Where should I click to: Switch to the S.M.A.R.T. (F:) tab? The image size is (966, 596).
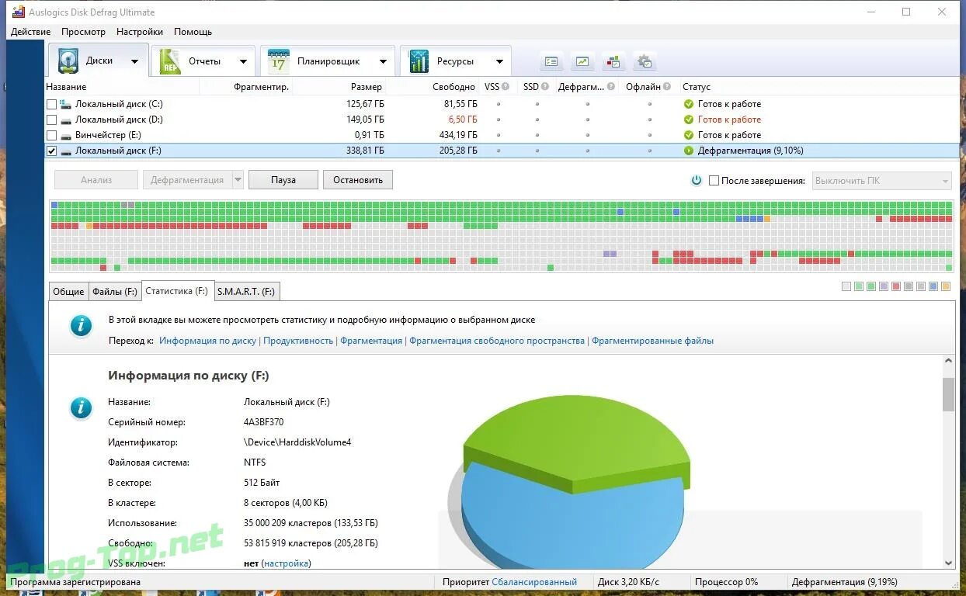[x=246, y=292]
